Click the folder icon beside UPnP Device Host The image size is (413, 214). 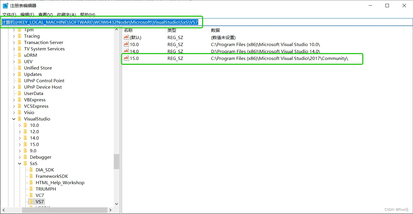coord(20,87)
